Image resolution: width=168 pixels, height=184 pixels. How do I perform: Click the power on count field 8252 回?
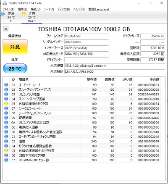click(x=153, y=54)
